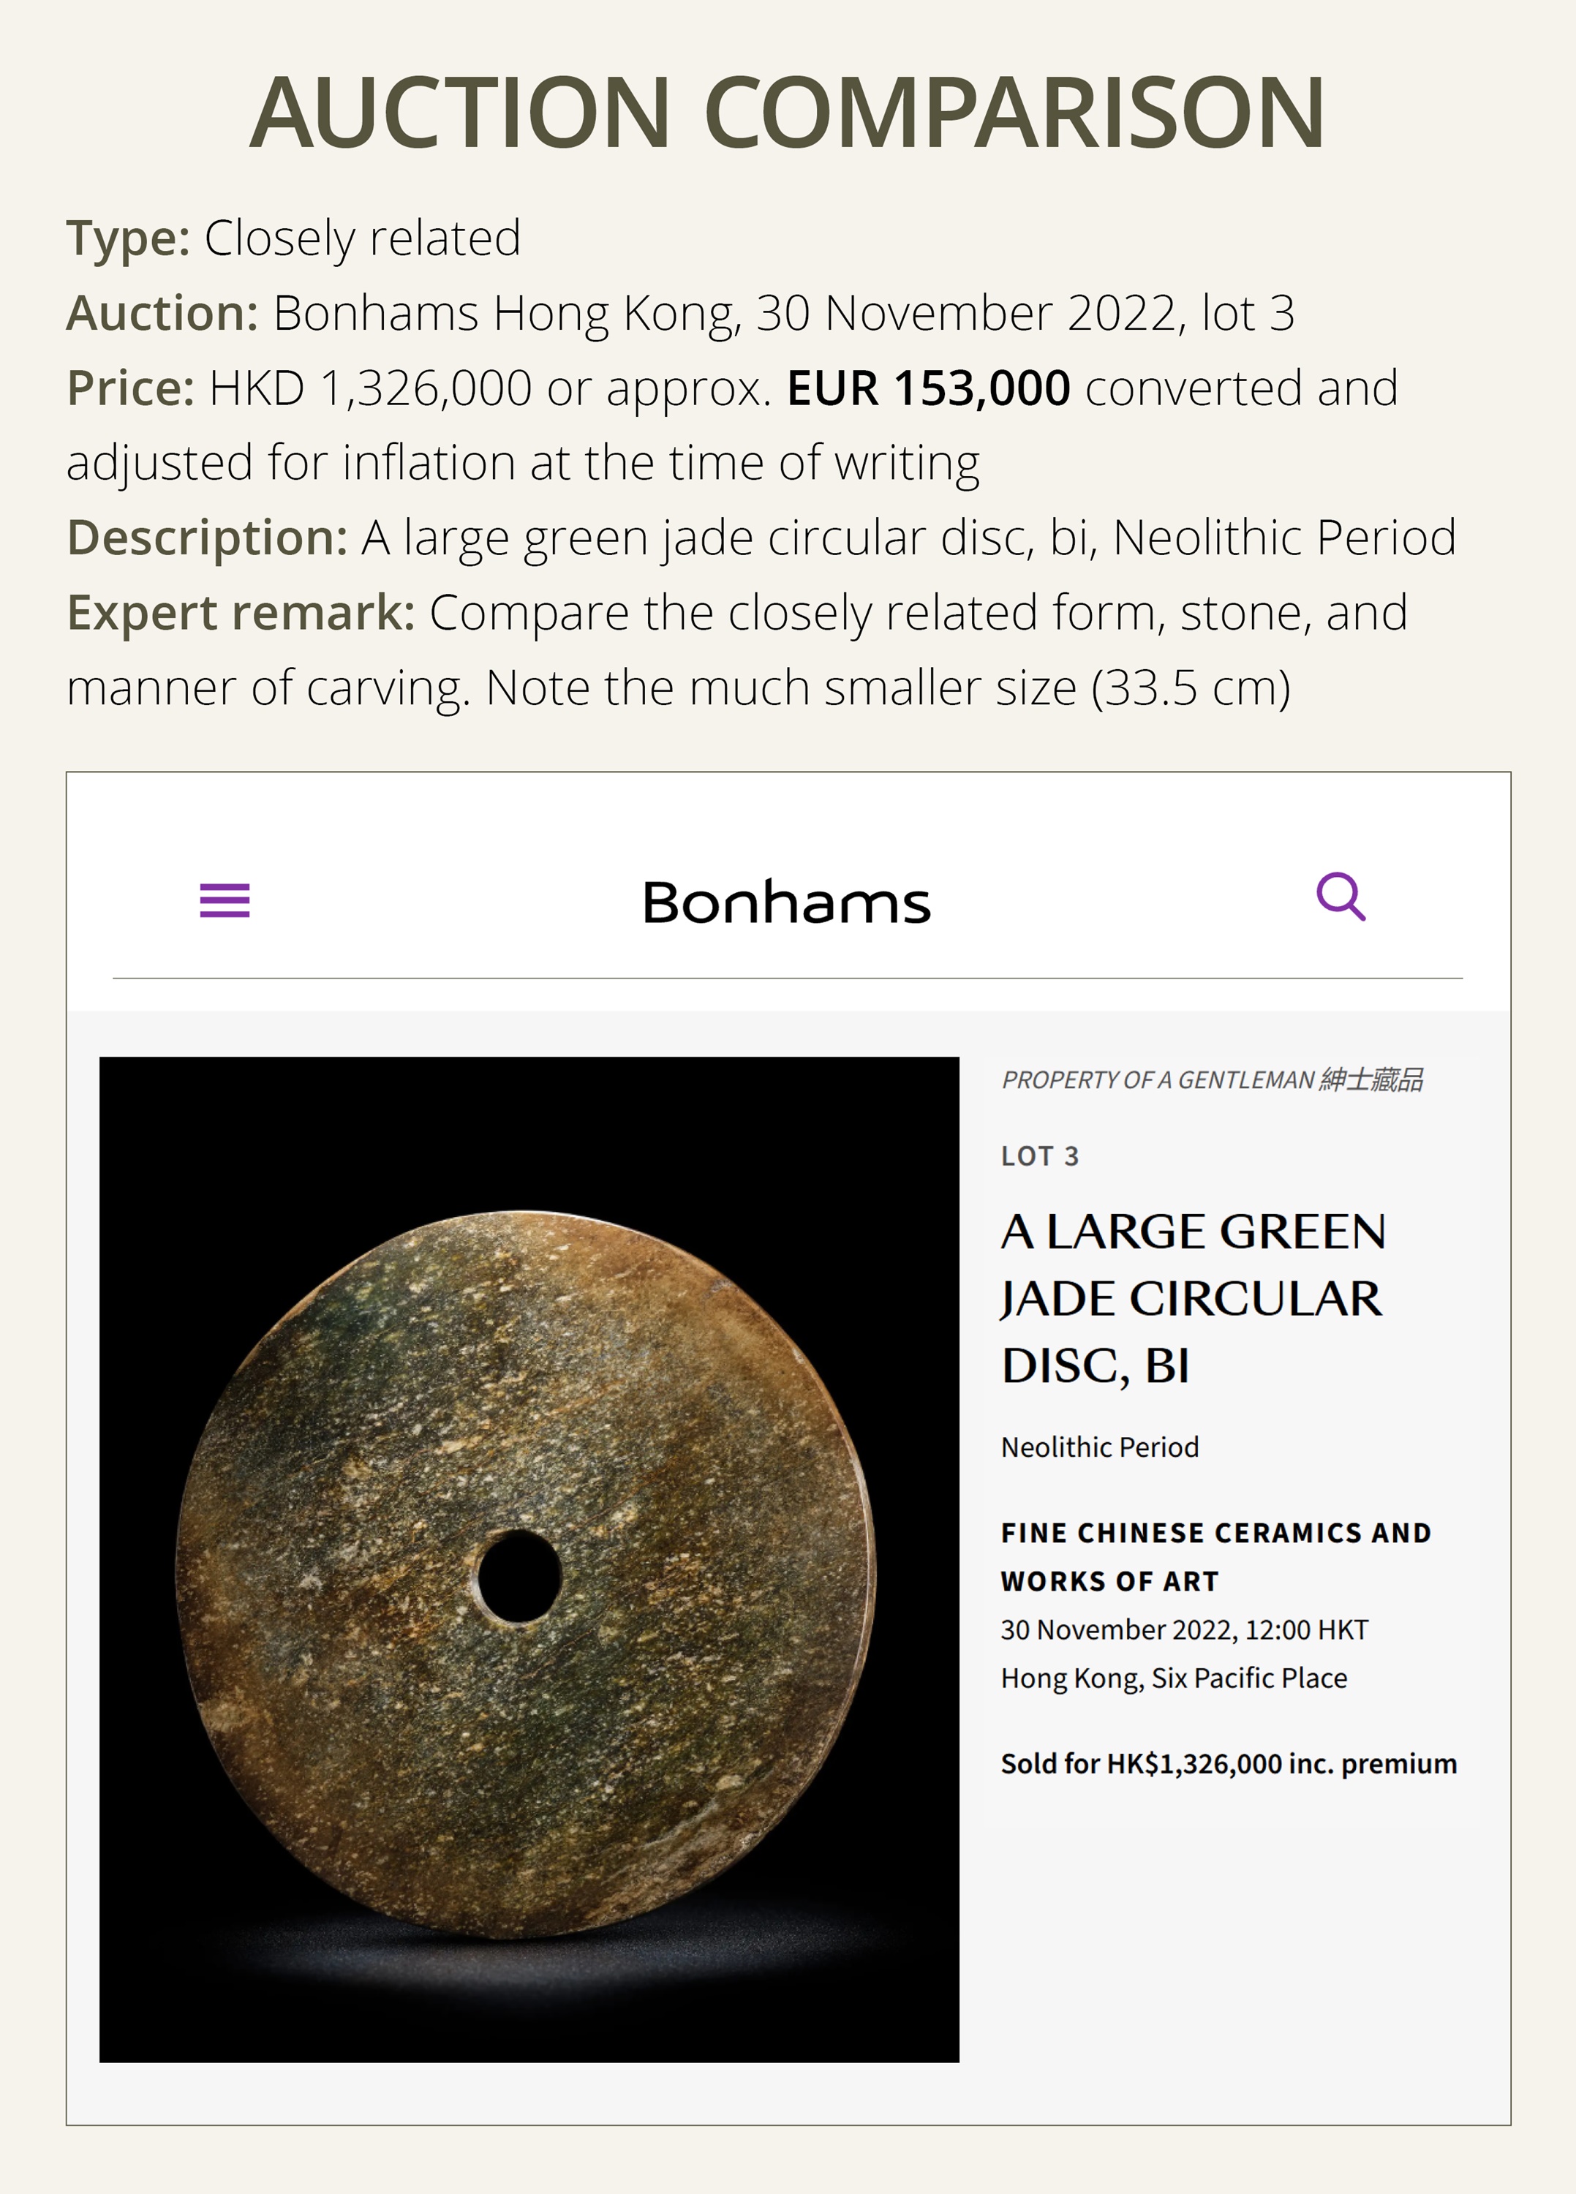The height and width of the screenshot is (2194, 1576).
Task: Open 'A LARGE GREEN JADE CIRCULAR DISC, BI' title
Action: tap(1192, 1298)
